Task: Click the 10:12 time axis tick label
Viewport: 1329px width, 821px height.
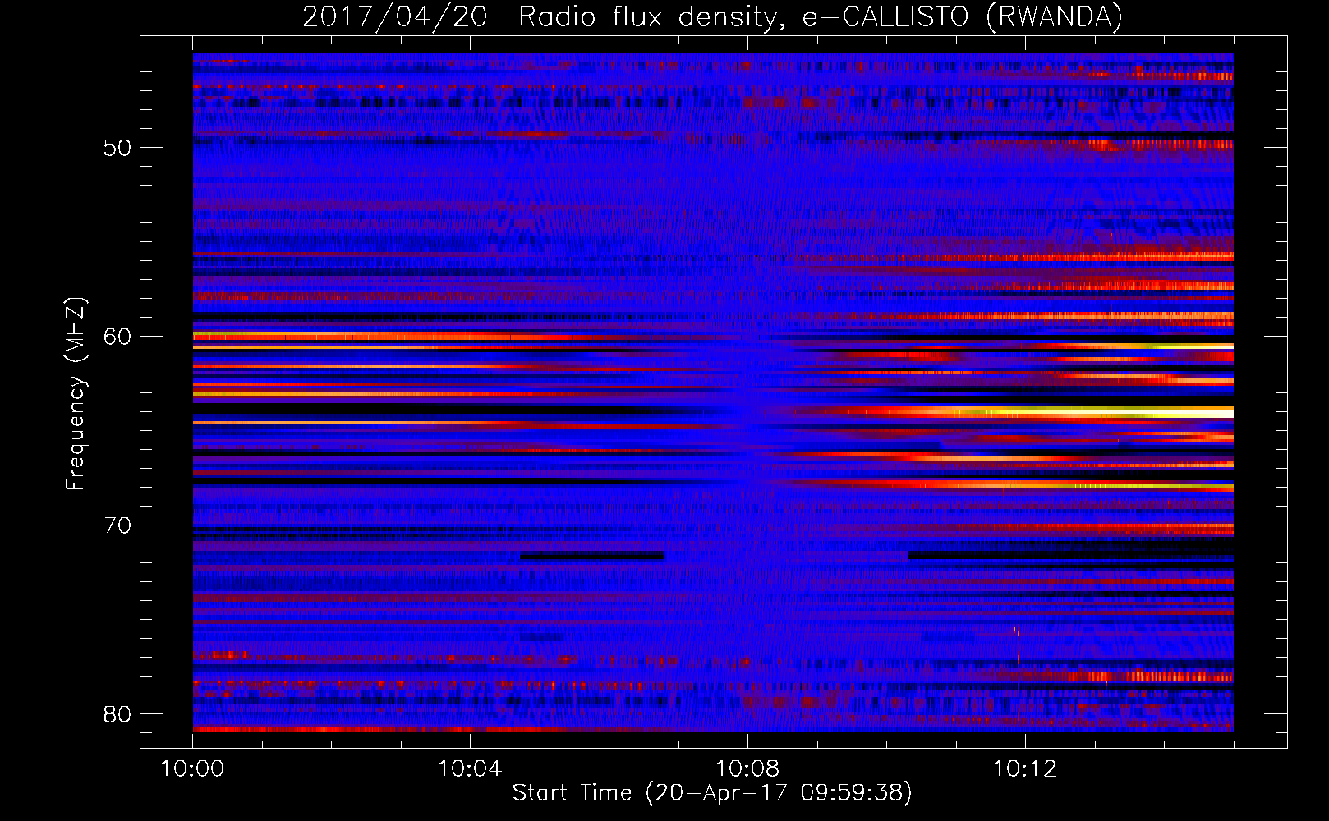Action: 1025,768
